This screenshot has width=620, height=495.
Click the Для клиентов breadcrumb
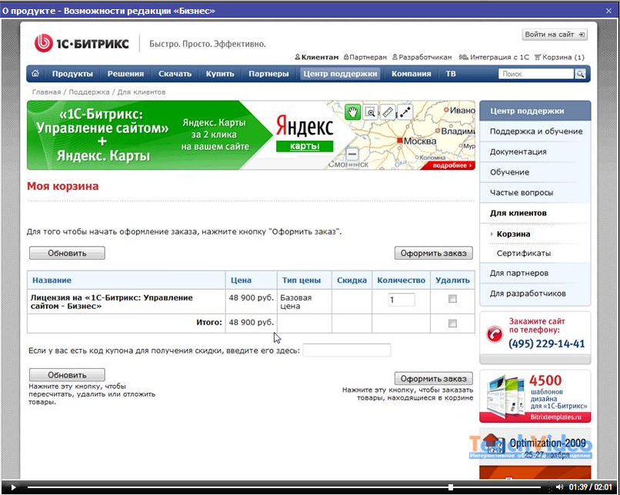pos(142,92)
